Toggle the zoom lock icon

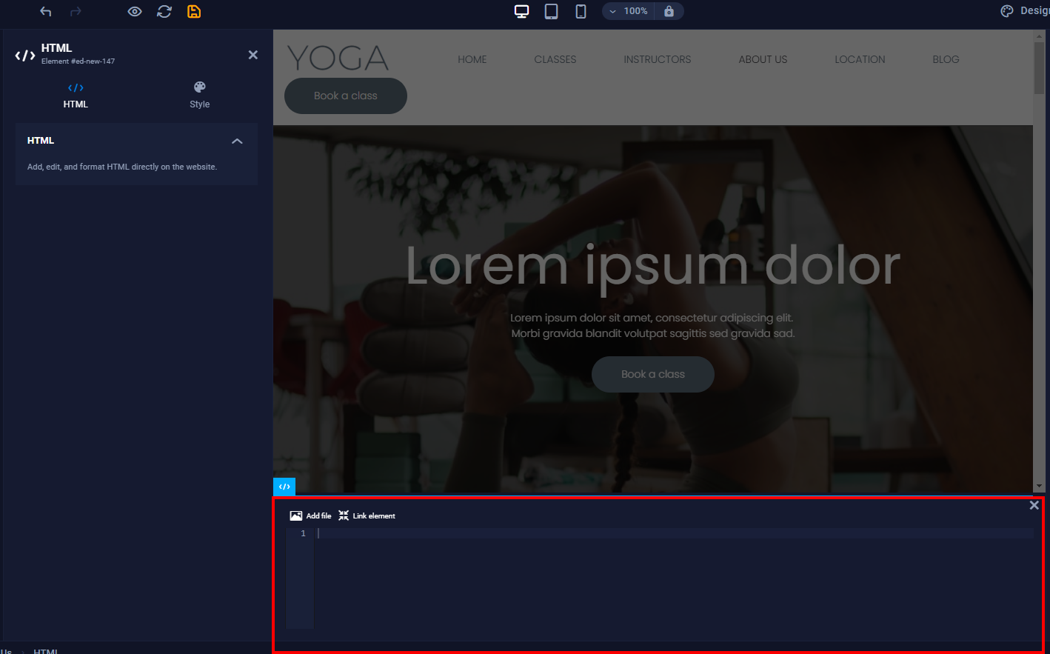[x=669, y=11]
